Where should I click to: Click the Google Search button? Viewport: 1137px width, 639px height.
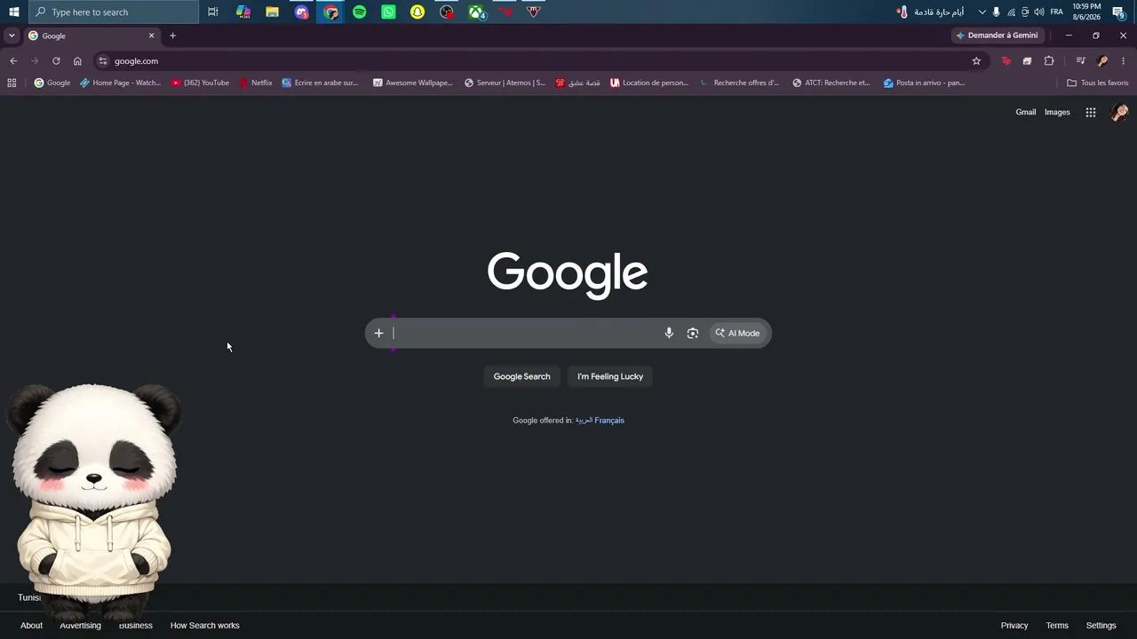[x=521, y=376]
